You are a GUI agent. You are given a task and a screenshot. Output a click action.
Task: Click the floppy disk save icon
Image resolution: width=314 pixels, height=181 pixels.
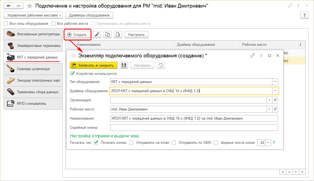(124, 65)
